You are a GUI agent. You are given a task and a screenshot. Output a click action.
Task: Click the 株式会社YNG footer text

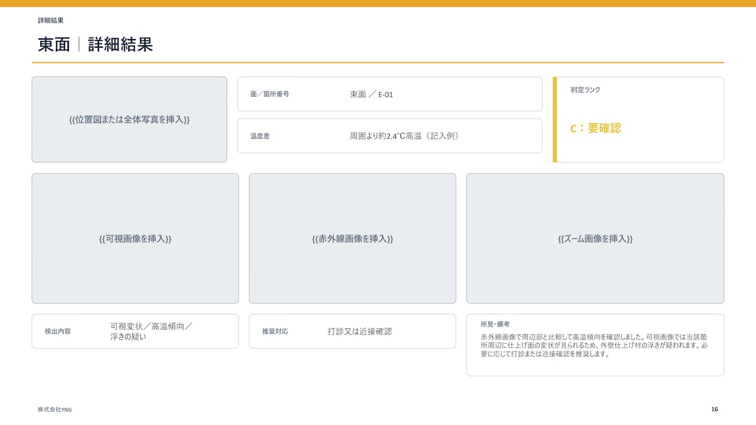55,410
